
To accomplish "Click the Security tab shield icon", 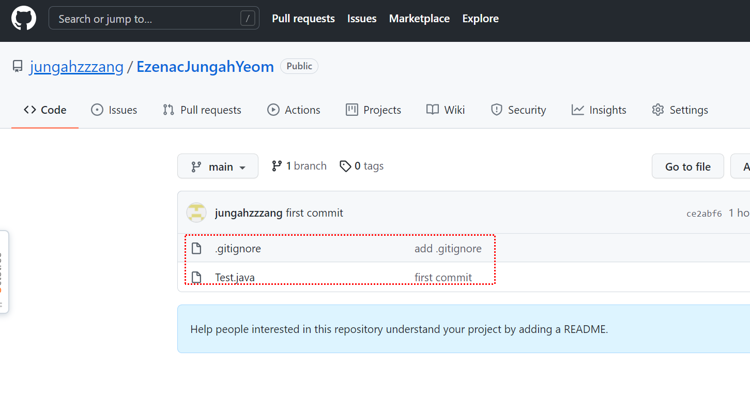I will coord(497,110).
